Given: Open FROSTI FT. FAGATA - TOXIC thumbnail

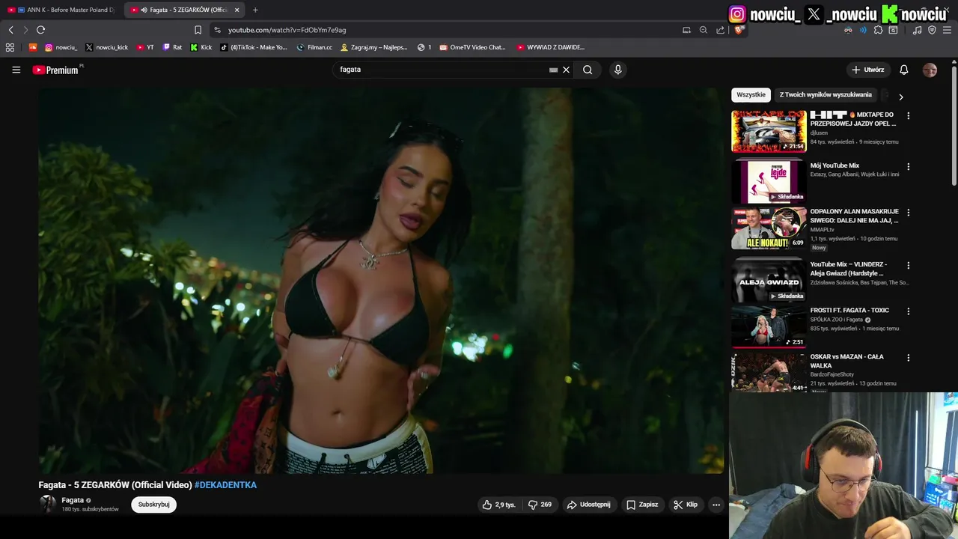Looking at the screenshot, I should [x=769, y=326].
